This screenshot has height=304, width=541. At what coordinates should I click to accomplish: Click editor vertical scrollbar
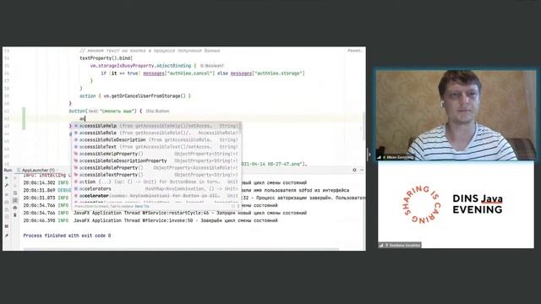click(364, 126)
